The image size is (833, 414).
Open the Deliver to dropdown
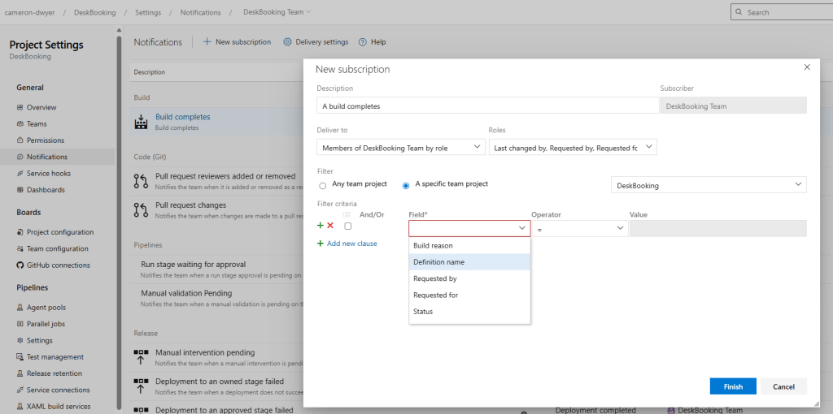(x=400, y=147)
